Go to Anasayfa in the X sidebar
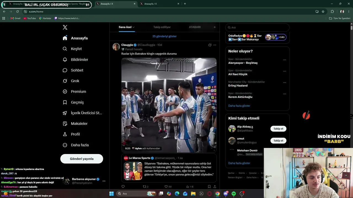 coord(75,38)
